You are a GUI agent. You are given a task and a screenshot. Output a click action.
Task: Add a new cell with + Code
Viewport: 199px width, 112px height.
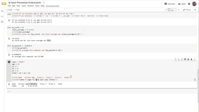pyautogui.click(x=9, y=10)
